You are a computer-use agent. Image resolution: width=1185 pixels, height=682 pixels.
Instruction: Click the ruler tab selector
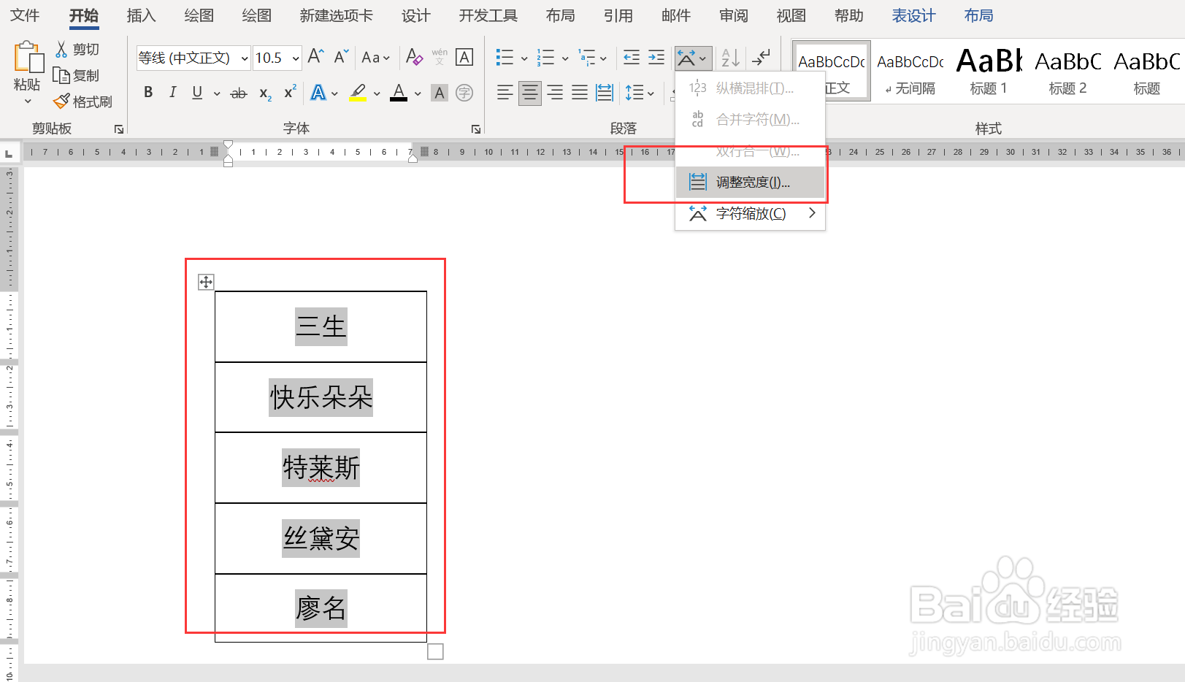coord(9,153)
